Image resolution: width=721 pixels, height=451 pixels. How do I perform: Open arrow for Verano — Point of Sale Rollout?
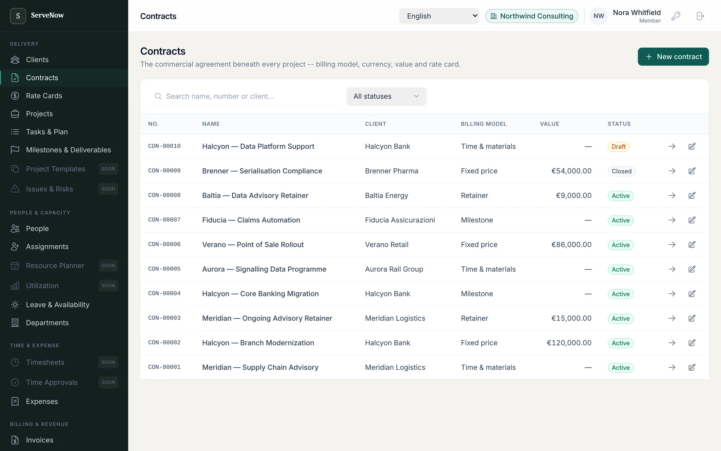click(x=672, y=245)
